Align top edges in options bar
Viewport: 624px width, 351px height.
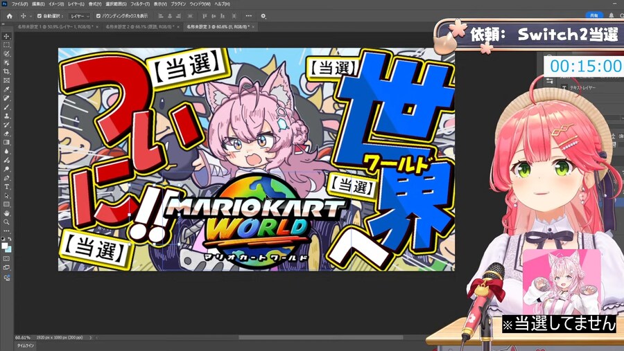tap(205, 17)
